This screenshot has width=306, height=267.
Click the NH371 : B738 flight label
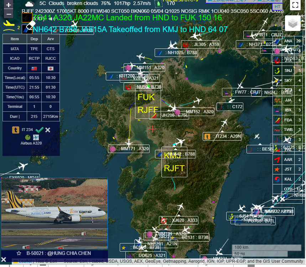point(256,44)
